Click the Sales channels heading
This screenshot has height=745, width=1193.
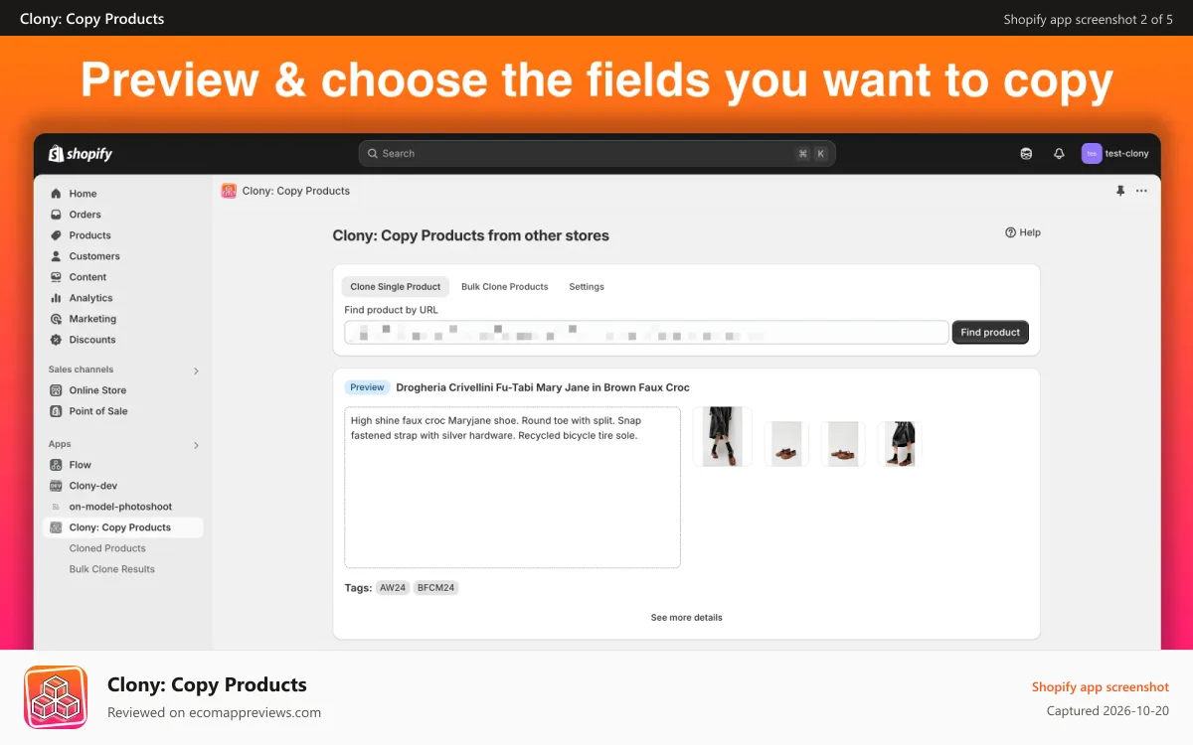coord(81,370)
